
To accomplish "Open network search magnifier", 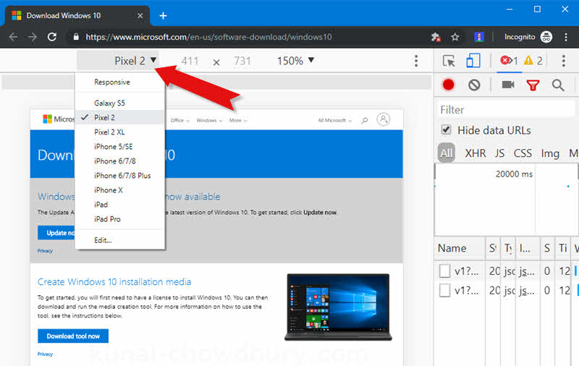I will pos(558,85).
